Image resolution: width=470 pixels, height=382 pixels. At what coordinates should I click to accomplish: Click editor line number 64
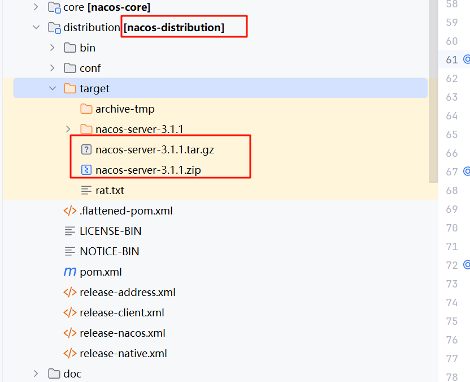(x=452, y=115)
